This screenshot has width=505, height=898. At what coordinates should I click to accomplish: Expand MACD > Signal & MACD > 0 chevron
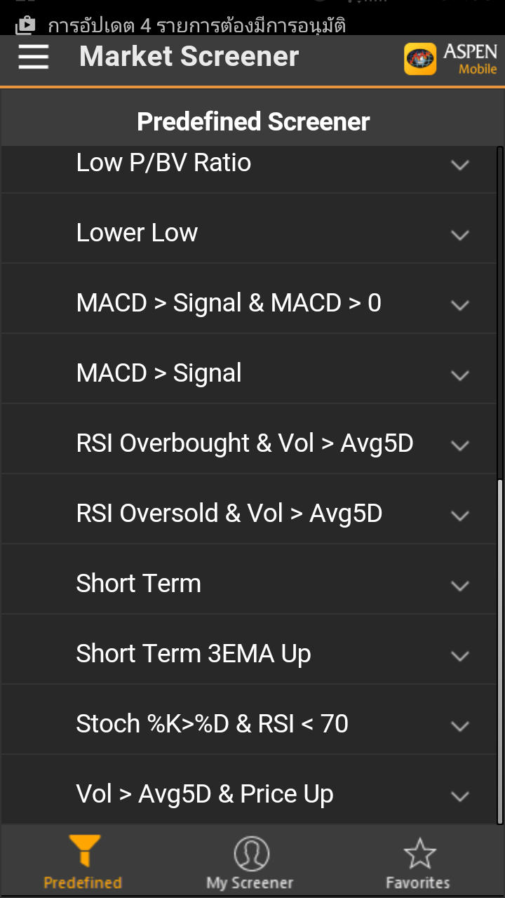460,305
